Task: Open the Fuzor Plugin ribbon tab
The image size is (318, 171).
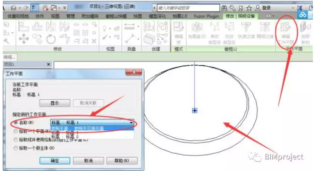Action: click(x=207, y=16)
